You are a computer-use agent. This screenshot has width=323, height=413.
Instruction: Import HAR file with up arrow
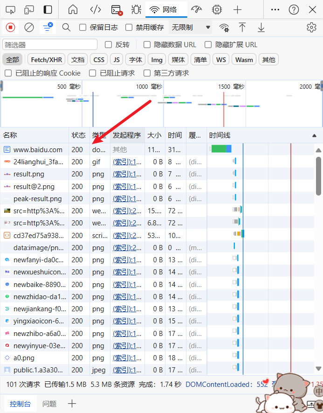coord(242,27)
